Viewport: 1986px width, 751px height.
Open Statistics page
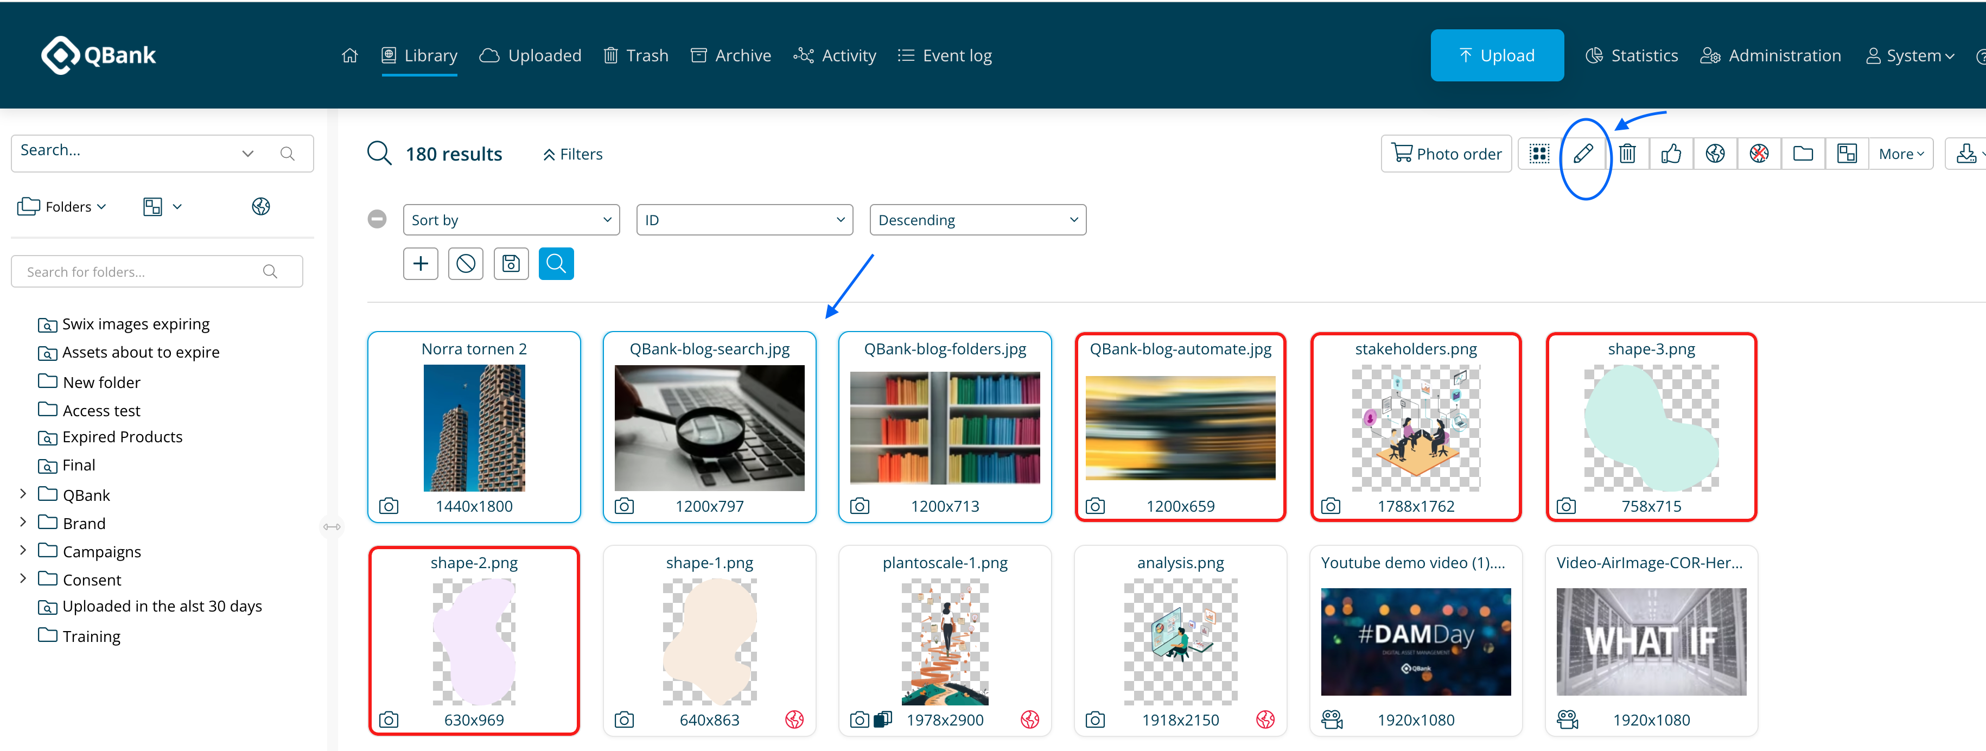click(x=1631, y=55)
